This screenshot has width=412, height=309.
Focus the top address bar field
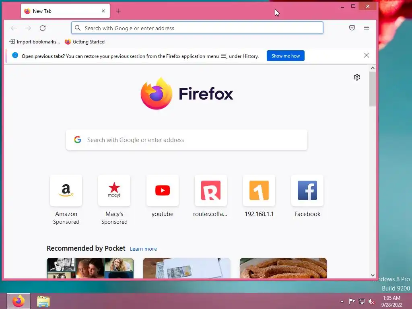[197, 28]
